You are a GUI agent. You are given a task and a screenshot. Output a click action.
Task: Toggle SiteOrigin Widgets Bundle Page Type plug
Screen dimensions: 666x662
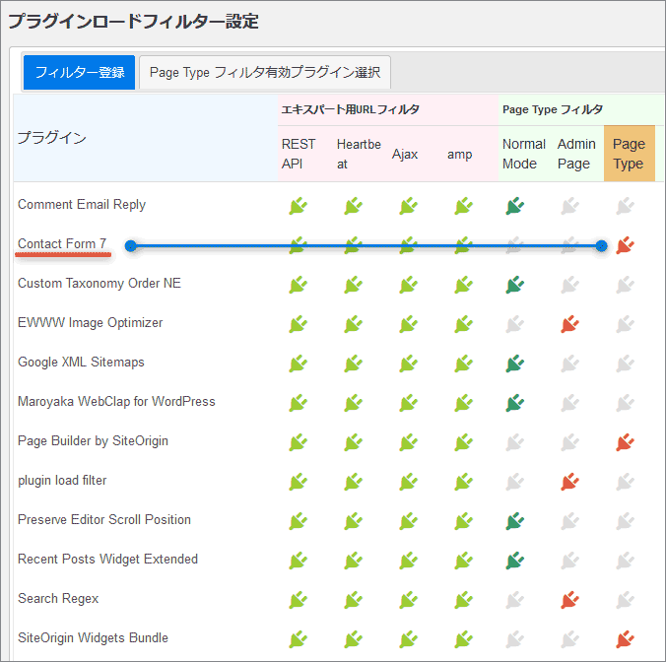click(x=625, y=639)
